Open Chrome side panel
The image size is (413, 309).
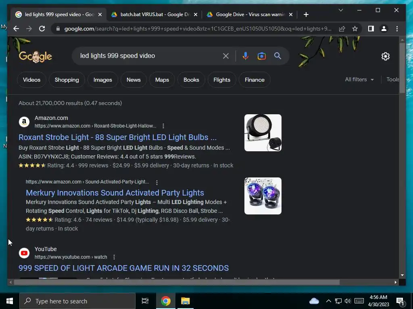pyautogui.click(x=371, y=29)
